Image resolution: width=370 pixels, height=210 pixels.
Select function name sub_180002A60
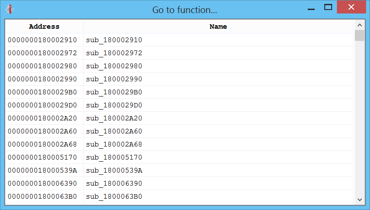click(114, 131)
